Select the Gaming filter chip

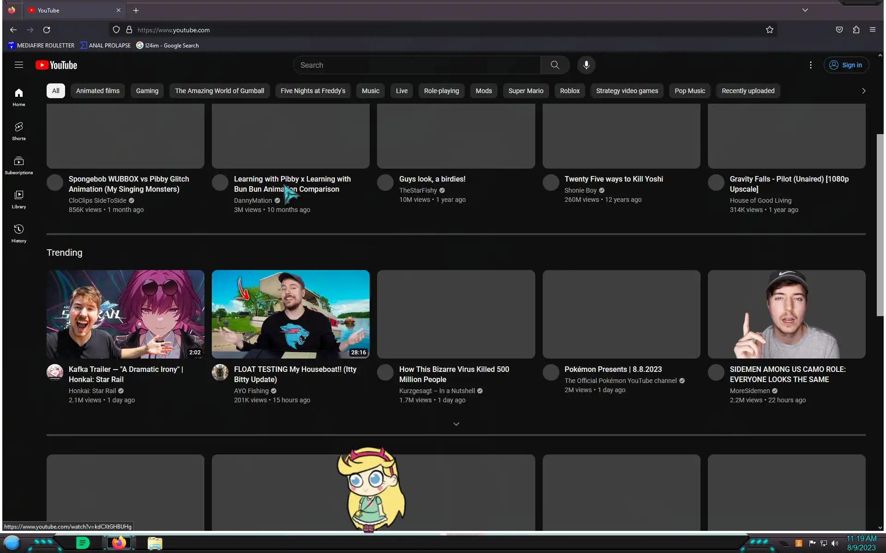147,91
